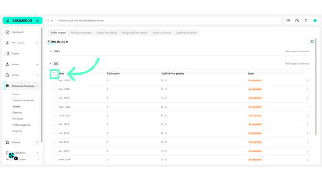Select the Fiche de paie tab
The height and width of the screenshot is (181, 322).
tap(59, 33)
